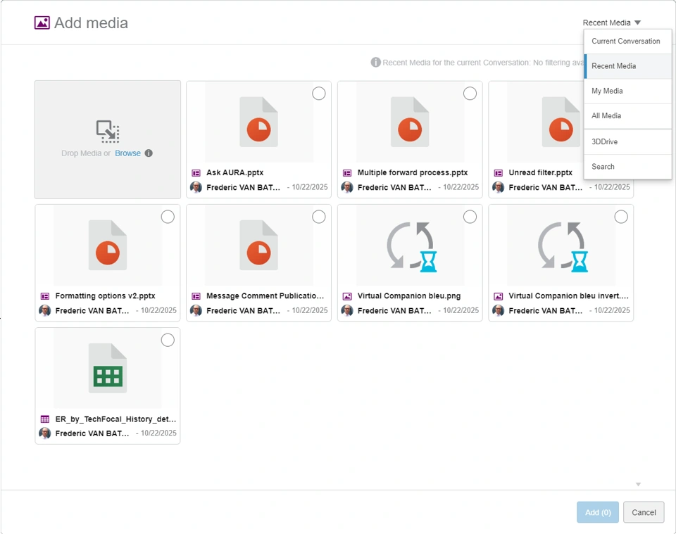Click the info icon beside Browse
This screenshot has height=534, width=676.
point(149,153)
